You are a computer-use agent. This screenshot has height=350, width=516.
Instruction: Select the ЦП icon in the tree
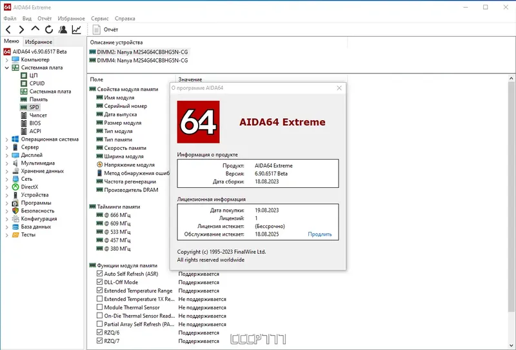coord(24,76)
